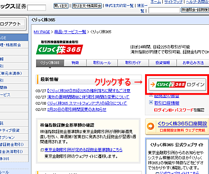Click the stock search input field in header

click(164, 10)
